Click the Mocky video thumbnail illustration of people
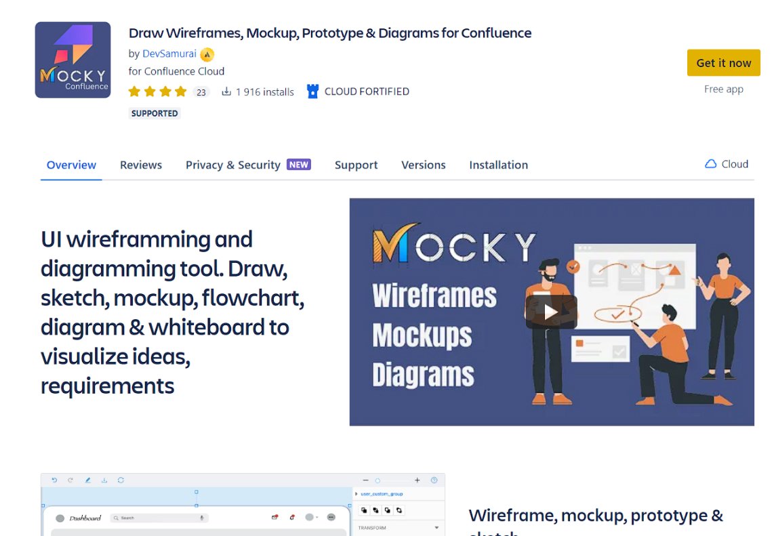 (638, 326)
